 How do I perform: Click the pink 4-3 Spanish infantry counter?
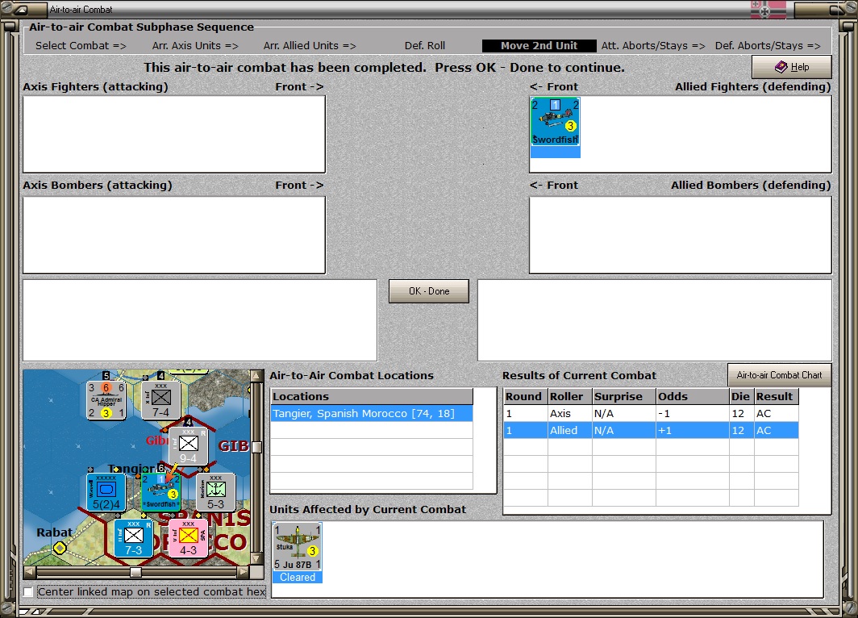[188, 538]
